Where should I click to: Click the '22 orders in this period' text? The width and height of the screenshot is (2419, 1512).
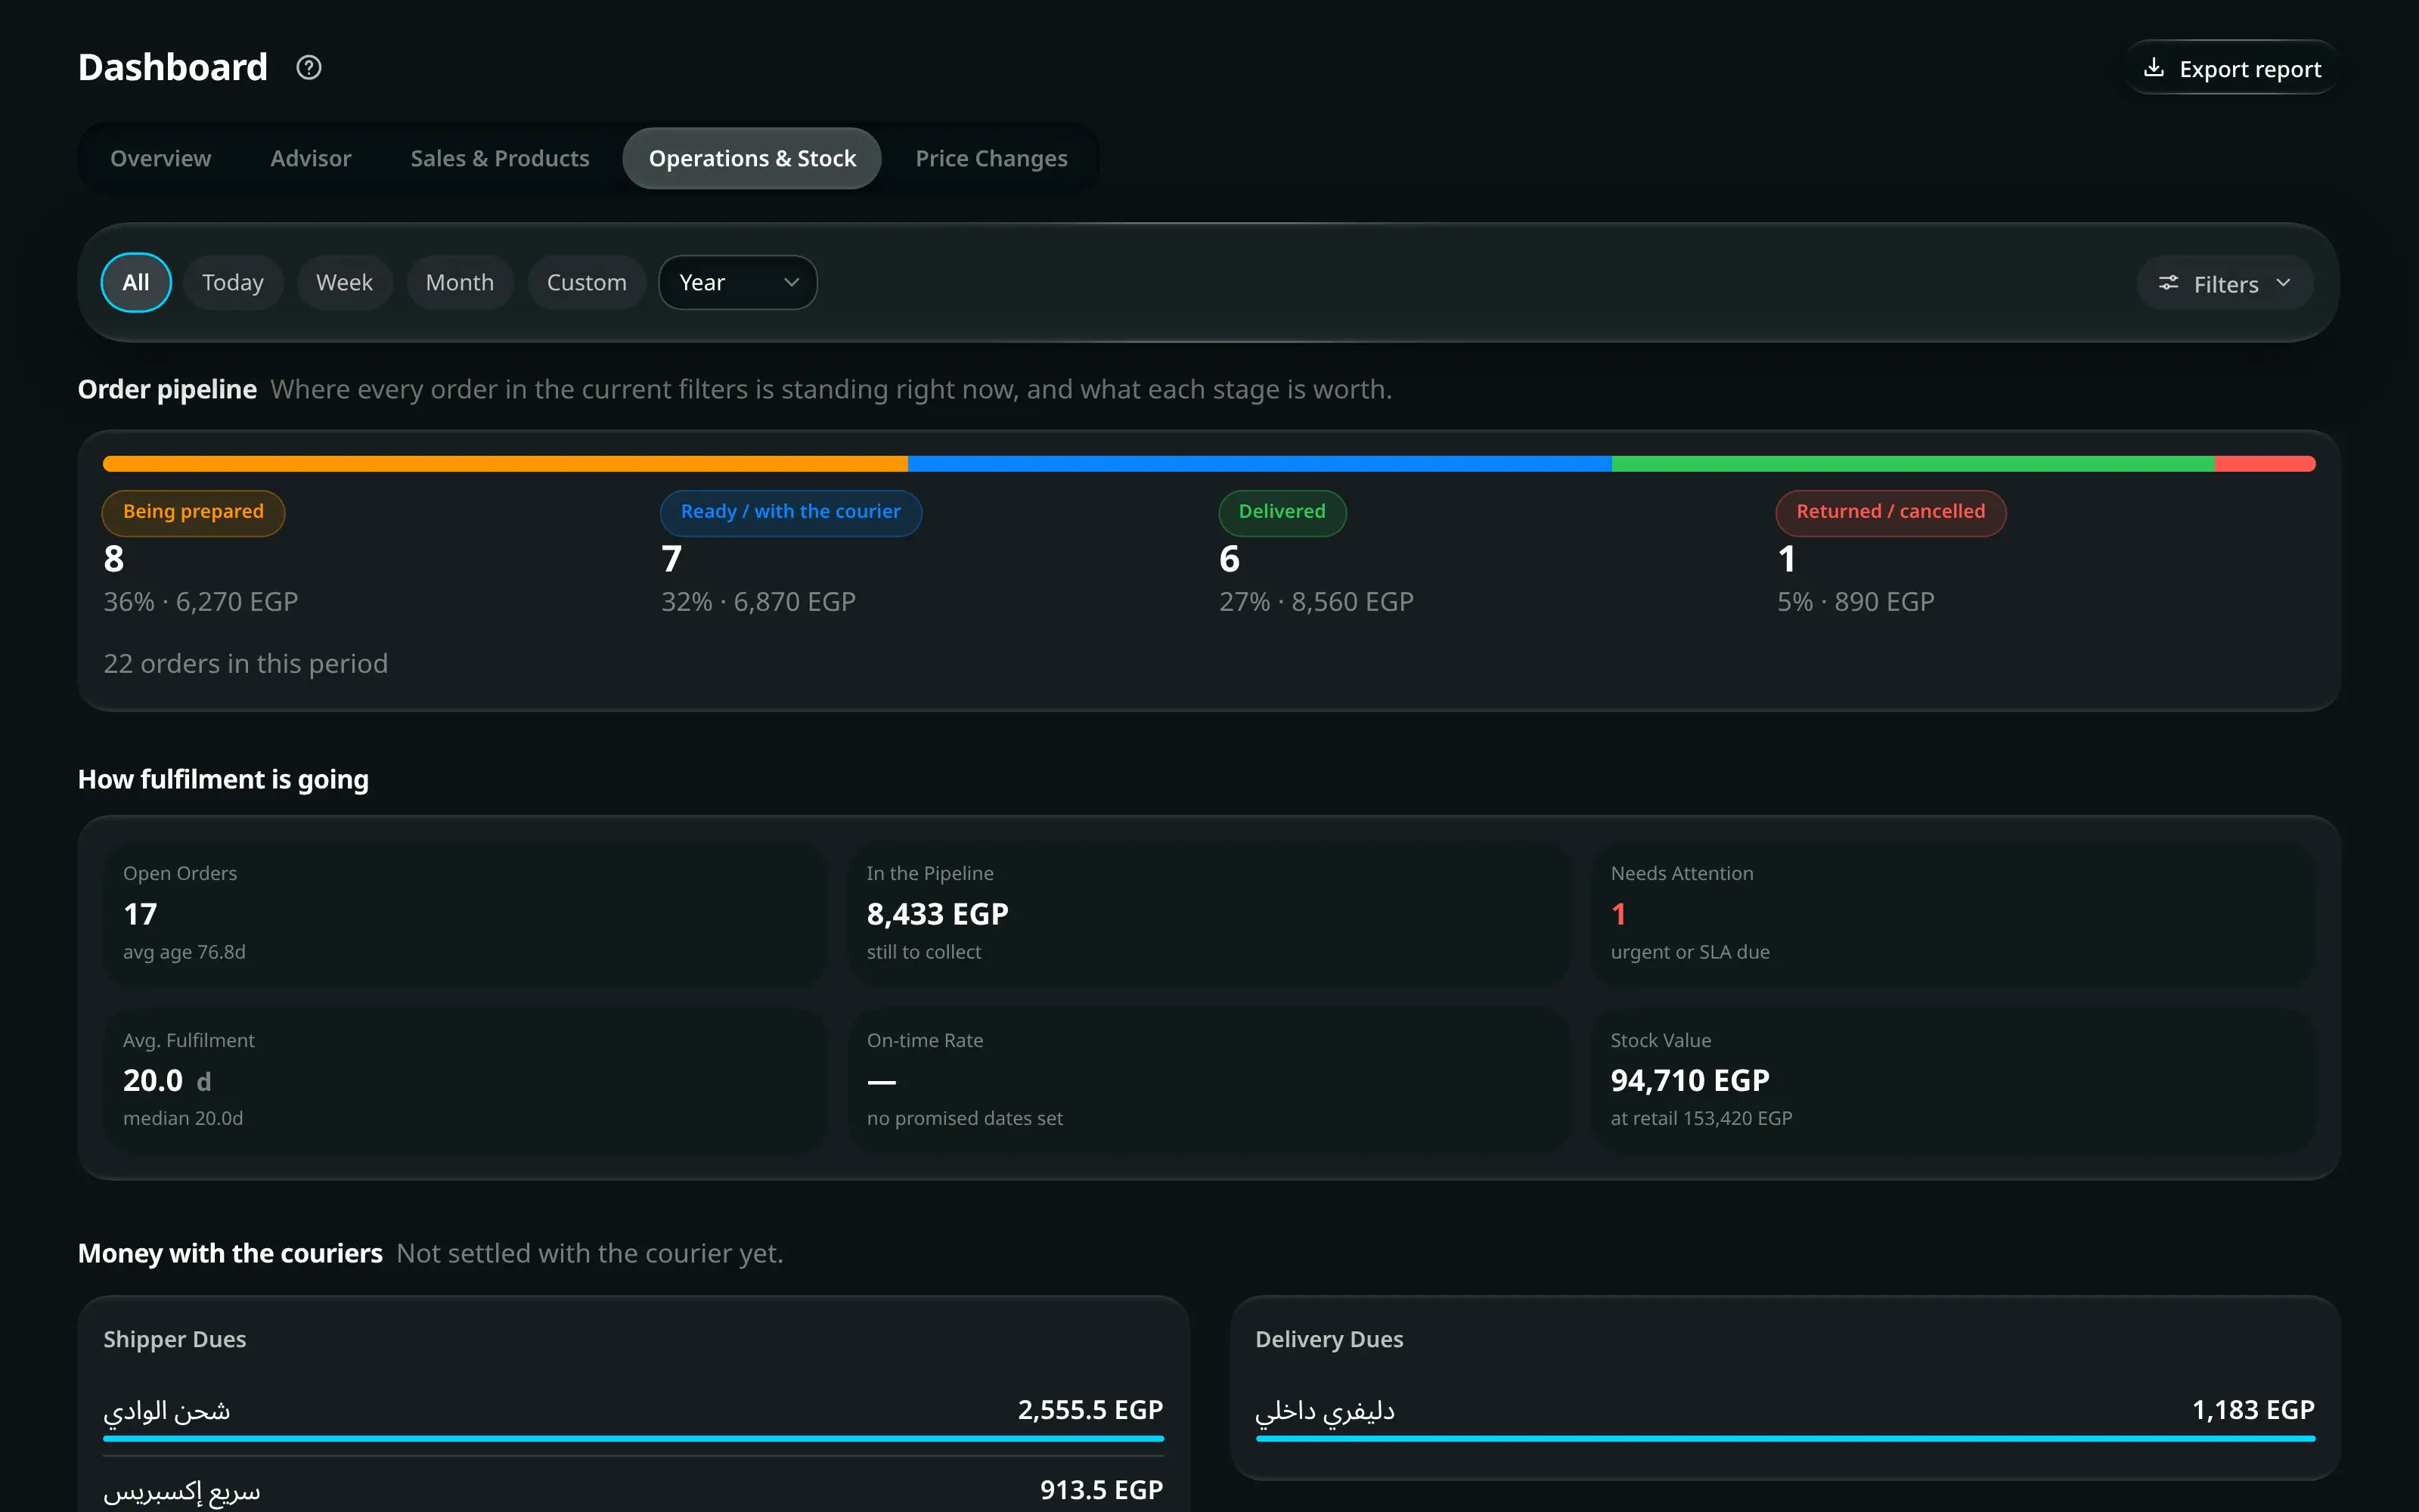(x=246, y=664)
